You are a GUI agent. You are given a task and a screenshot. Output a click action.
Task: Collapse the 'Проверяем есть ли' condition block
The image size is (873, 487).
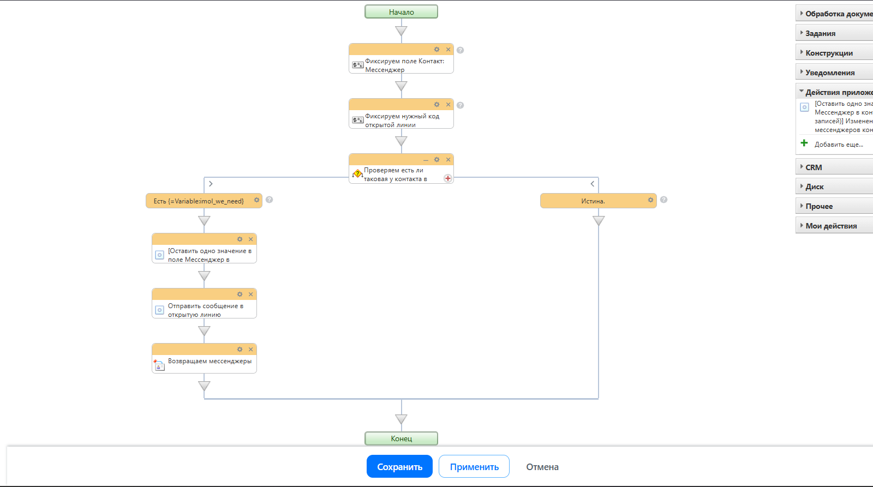[426, 160]
